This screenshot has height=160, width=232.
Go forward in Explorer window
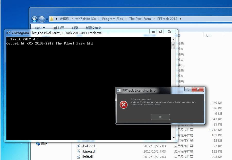tap(42, 19)
